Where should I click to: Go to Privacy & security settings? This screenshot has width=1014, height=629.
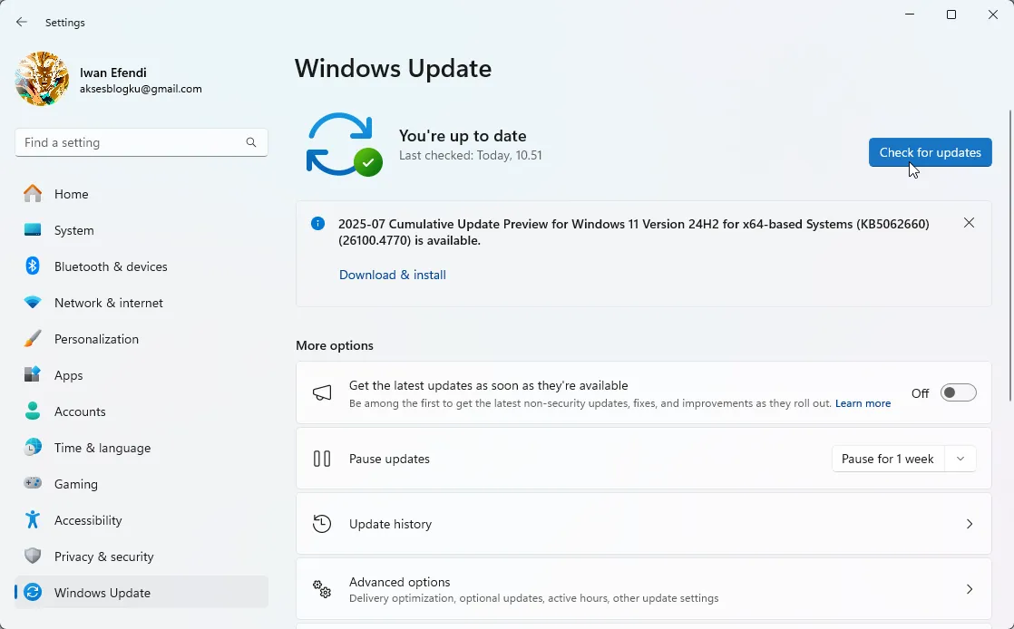pos(103,556)
